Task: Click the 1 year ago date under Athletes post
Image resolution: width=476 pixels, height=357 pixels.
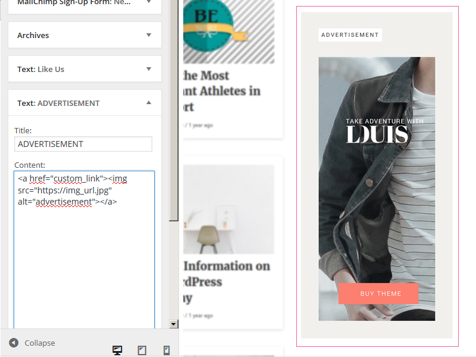Action: [x=201, y=125]
